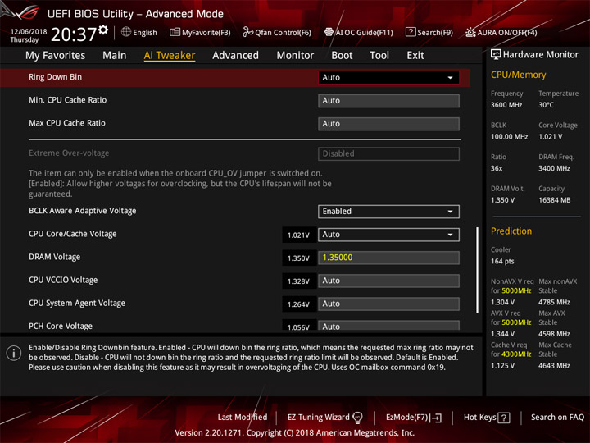
Task: Select the BCLK Aware Adaptive Voltage label
Action: (x=83, y=211)
